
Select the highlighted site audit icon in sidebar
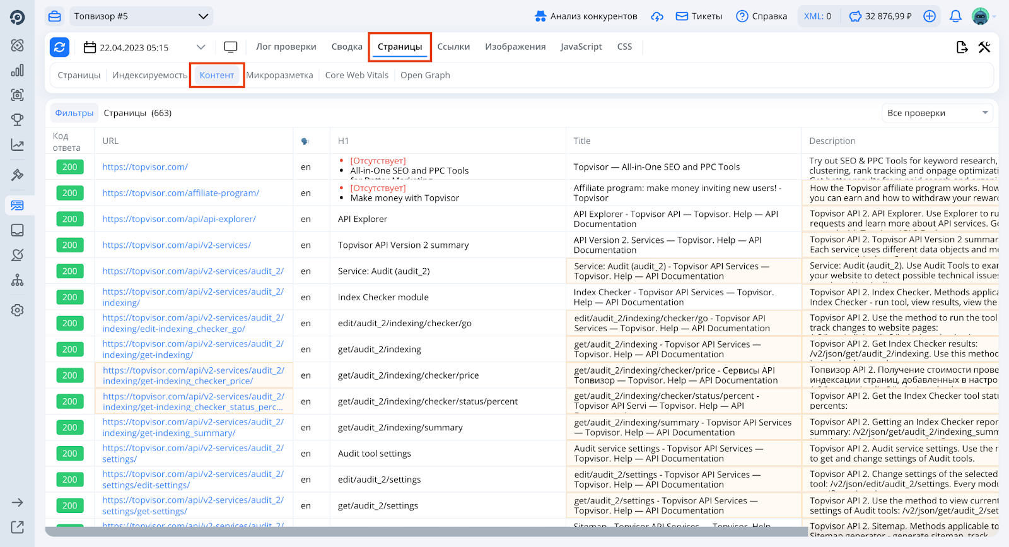(18, 205)
